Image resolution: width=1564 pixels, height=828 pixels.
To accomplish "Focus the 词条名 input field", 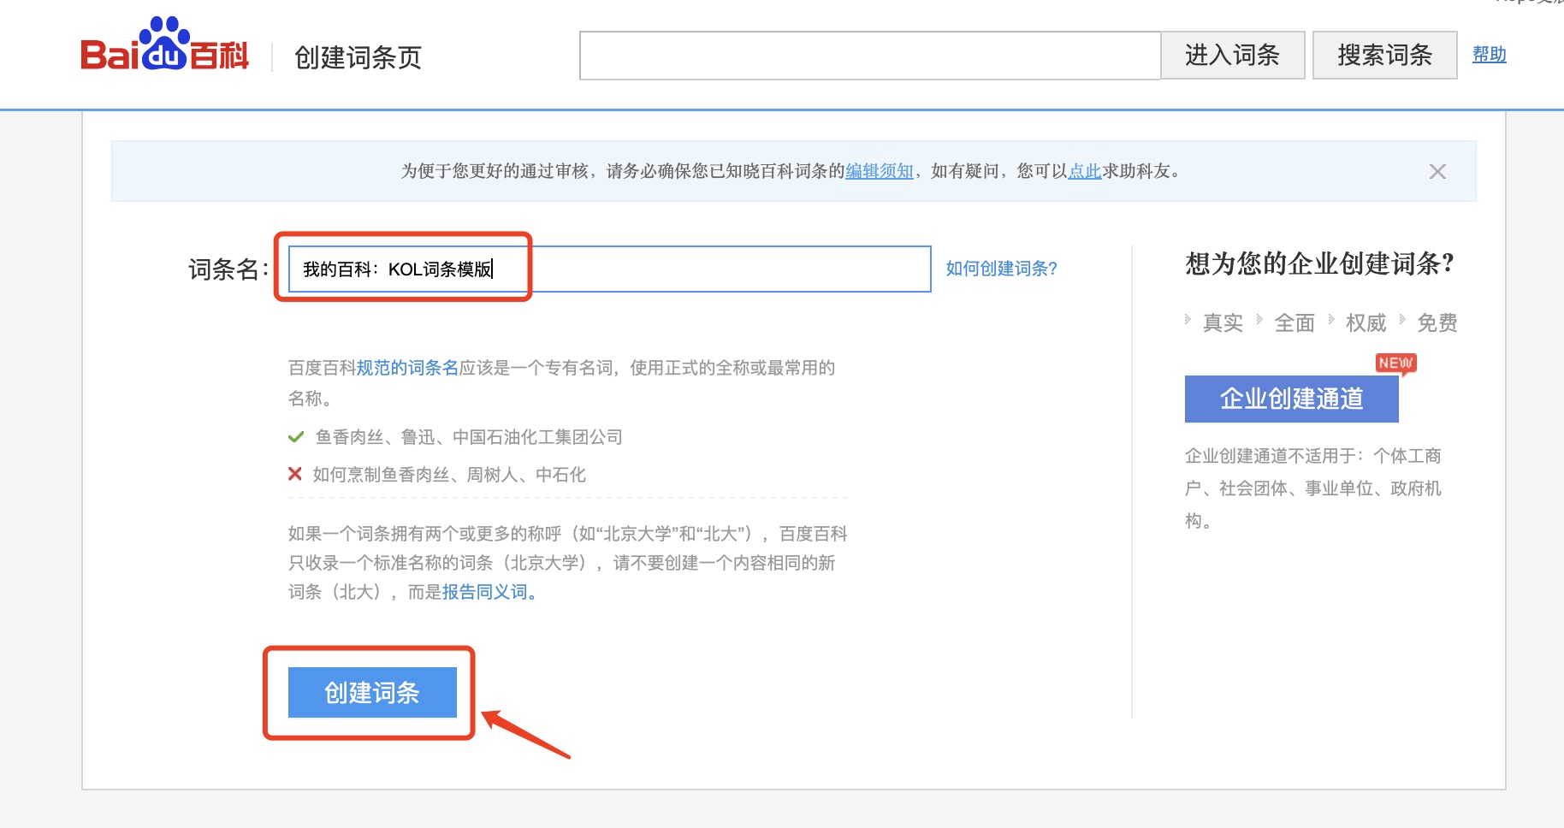I will coord(609,269).
